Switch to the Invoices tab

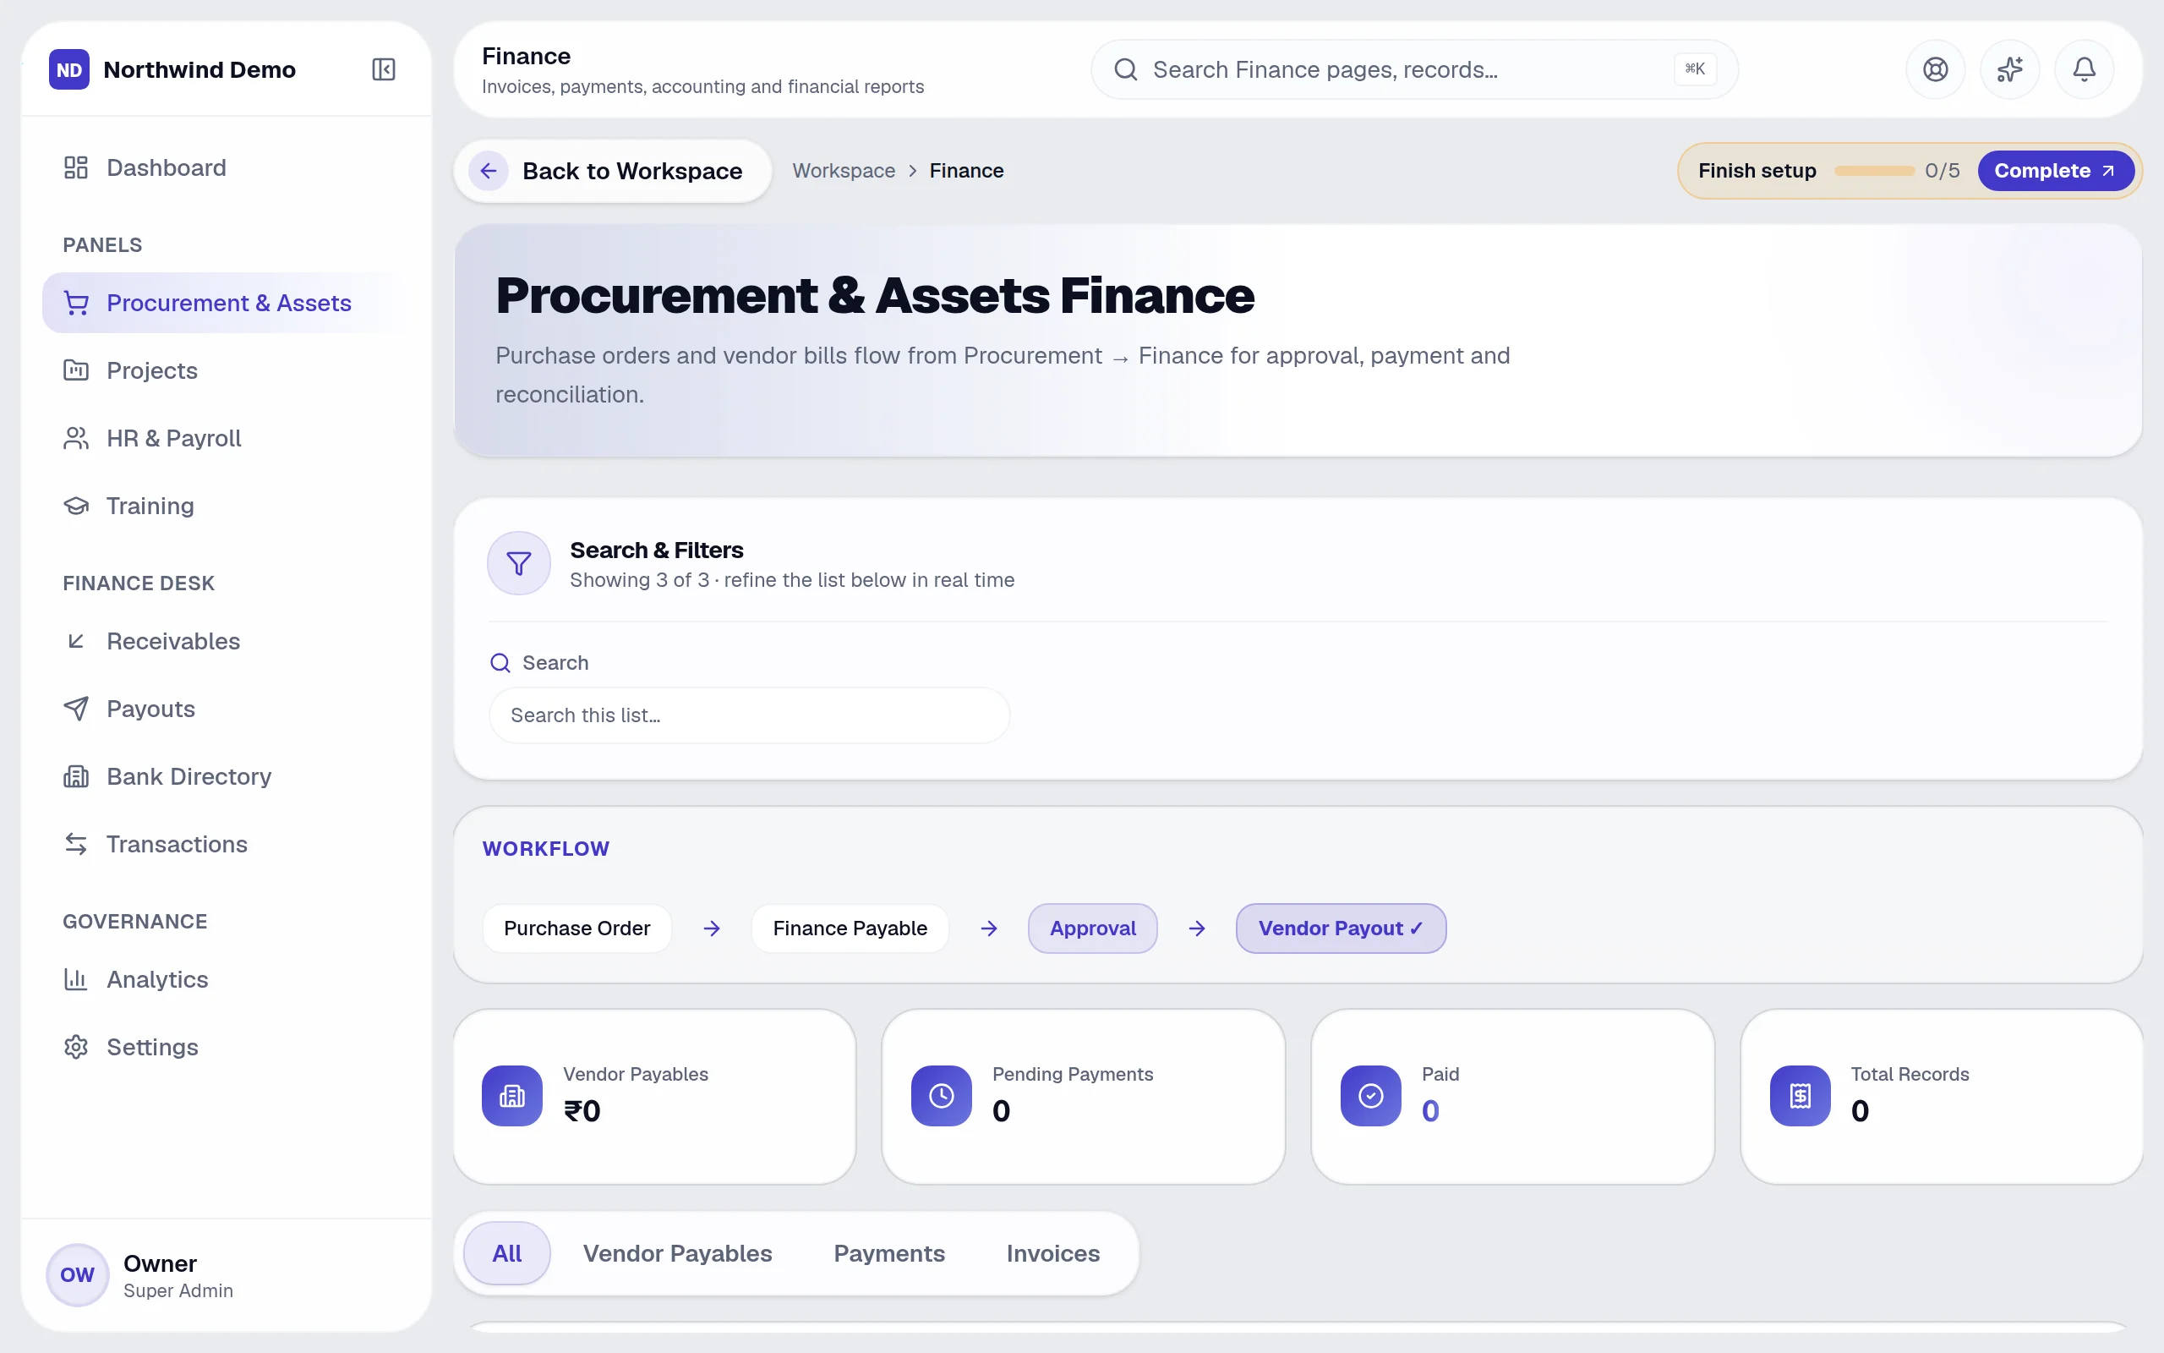tap(1052, 1252)
